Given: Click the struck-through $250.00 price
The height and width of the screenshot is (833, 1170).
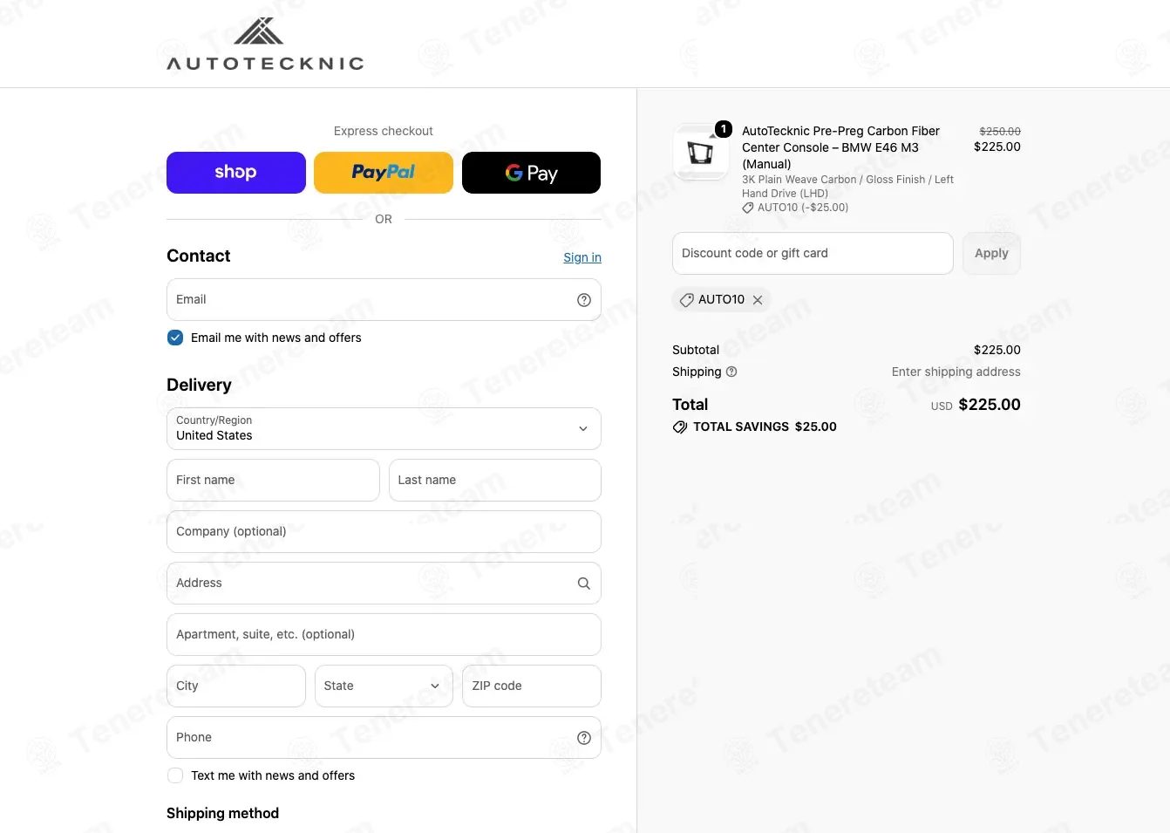Looking at the screenshot, I should 1000,131.
